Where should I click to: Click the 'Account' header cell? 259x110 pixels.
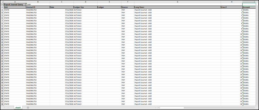pos(249,7)
